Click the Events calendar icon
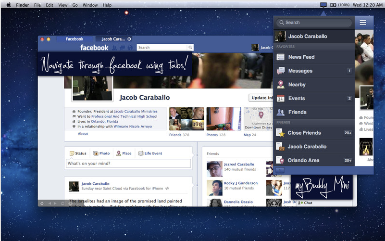 pyautogui.click(x=280, y=98)
